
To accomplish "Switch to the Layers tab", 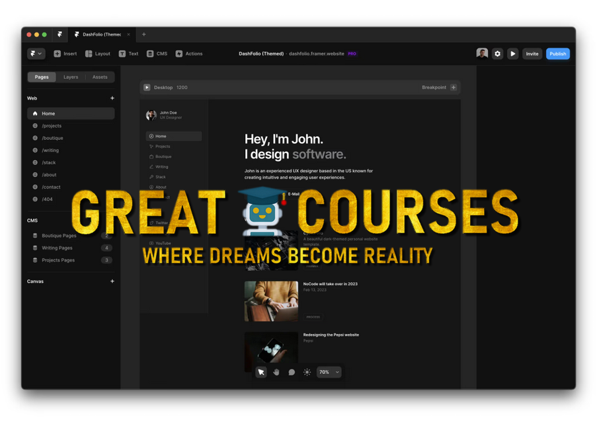I will 71,77.
